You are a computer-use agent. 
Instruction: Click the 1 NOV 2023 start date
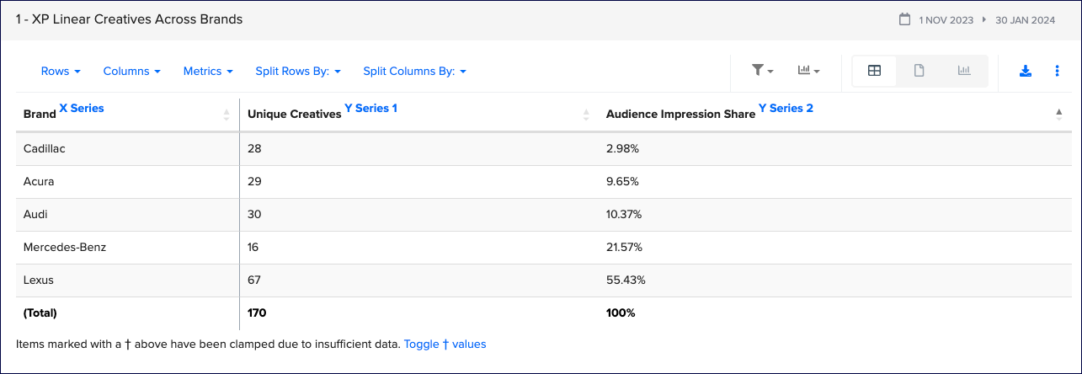(x=946, y=20)
